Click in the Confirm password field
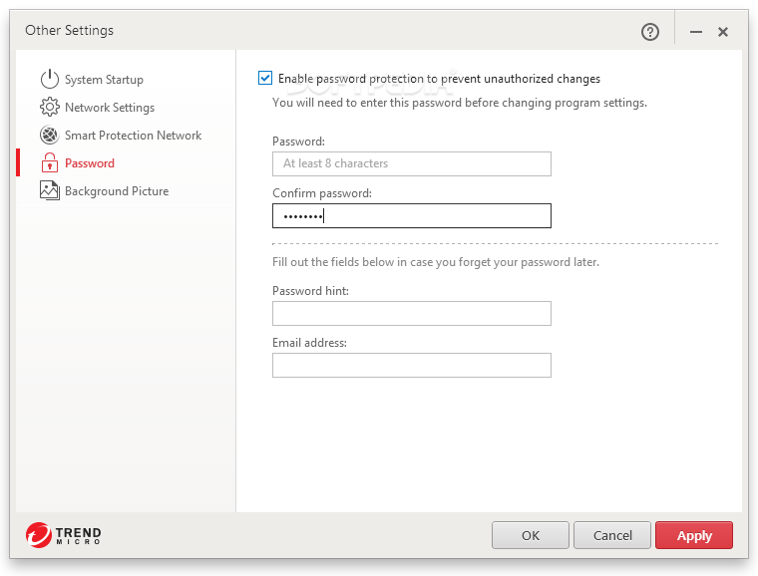 (x=411, y=215)
